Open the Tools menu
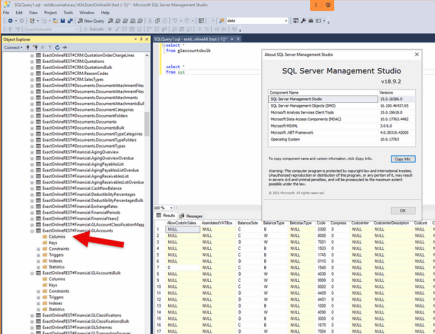The image size is (435, 334). click(68, 13)
